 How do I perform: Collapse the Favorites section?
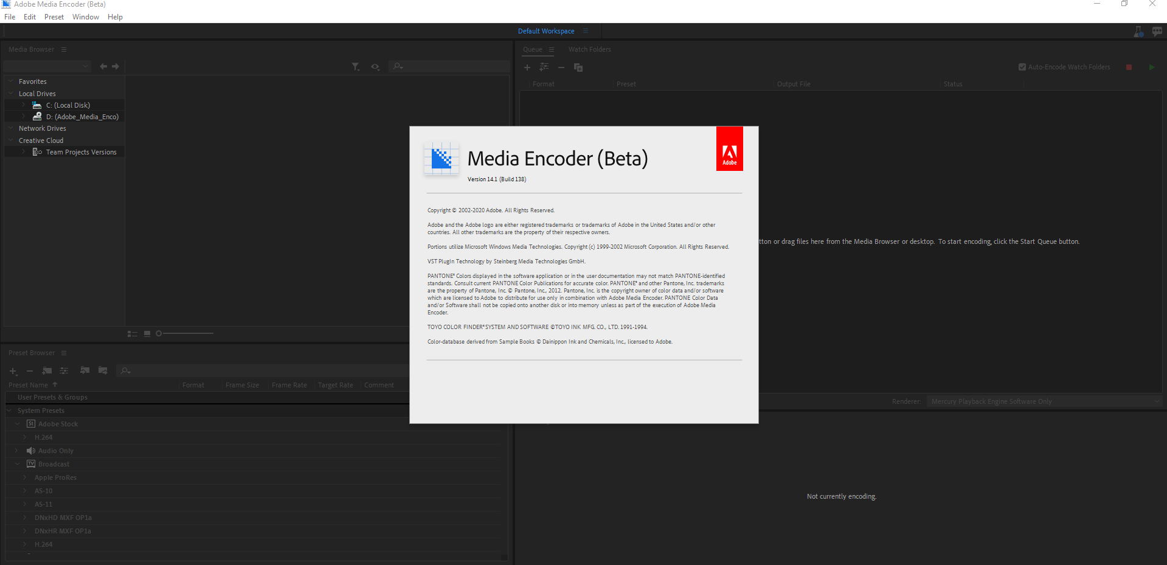tap(11, 81)
